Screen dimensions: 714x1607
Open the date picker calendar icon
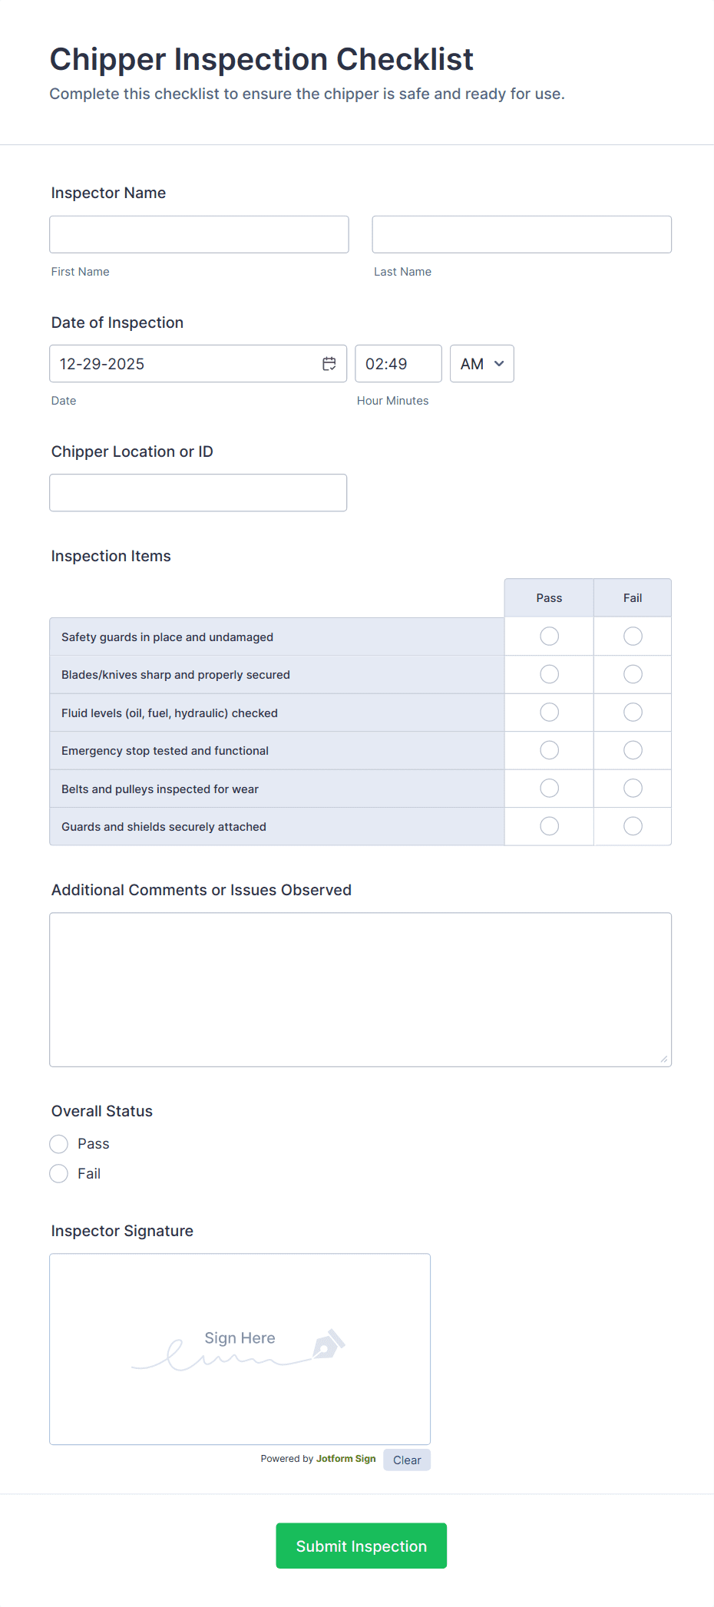click(329, 363)
